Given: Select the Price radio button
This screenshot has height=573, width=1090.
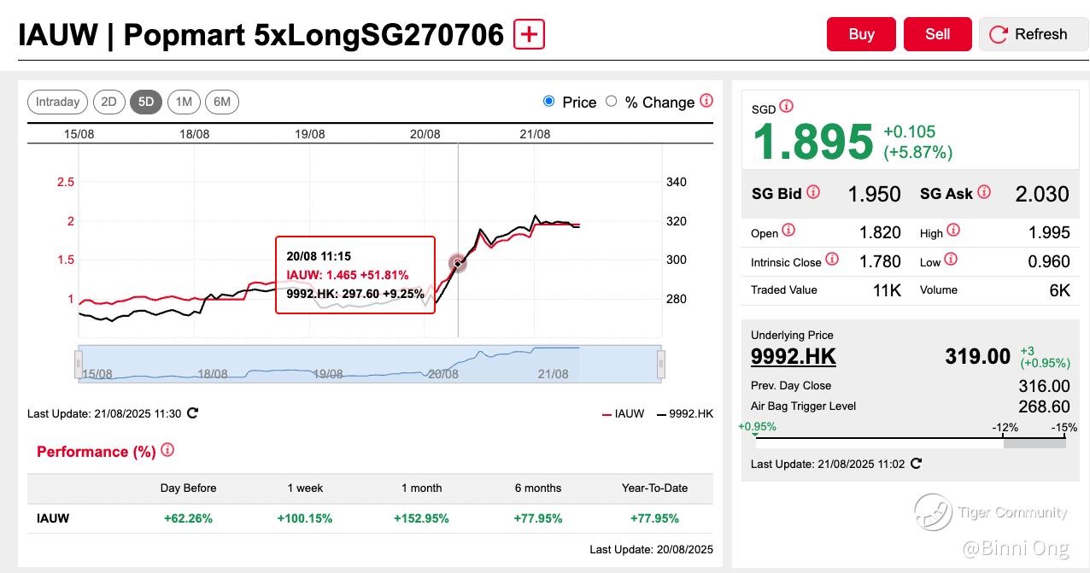Looking at the screenshot, I should pyautogui.click(x=548, y=102).
